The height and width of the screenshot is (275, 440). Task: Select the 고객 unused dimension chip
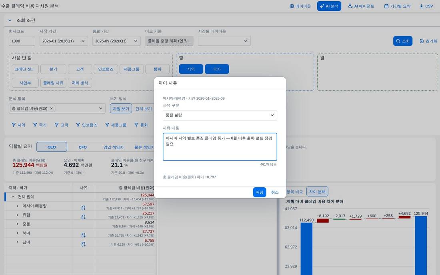[x=80, y=69]
